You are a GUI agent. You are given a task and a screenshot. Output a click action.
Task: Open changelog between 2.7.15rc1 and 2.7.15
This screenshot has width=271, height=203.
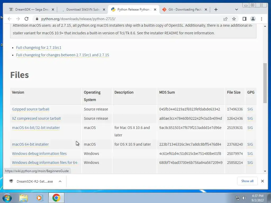tap(62, 55)
